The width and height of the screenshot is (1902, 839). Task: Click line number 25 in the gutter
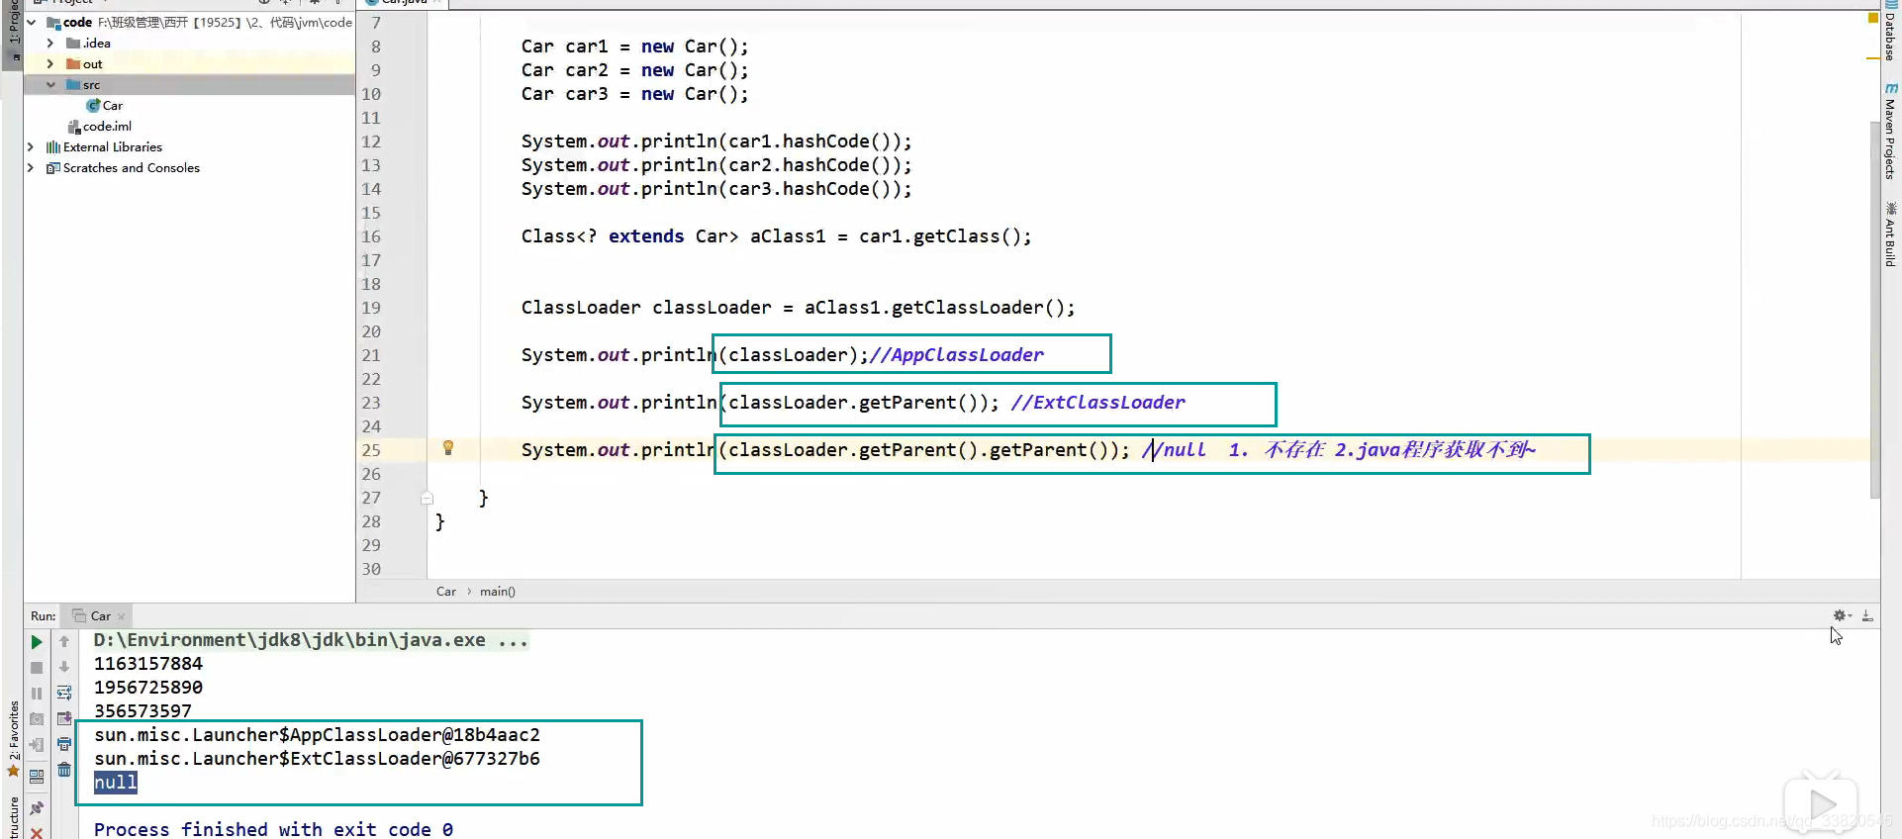(370, 450)
